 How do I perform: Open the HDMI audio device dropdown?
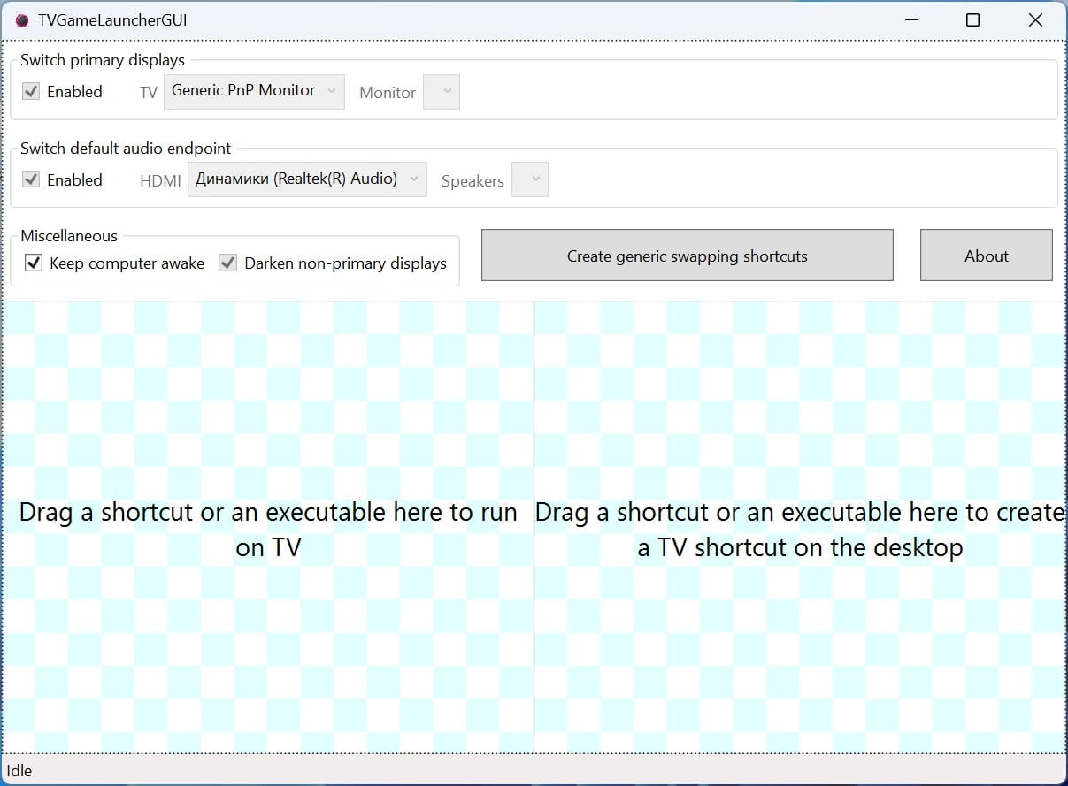307,179
